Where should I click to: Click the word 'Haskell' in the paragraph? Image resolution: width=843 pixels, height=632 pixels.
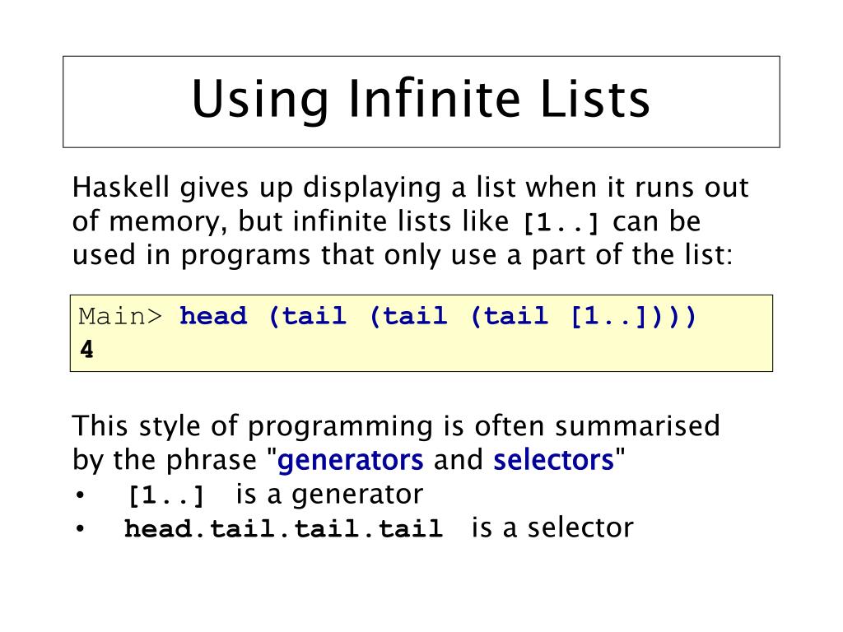(x=121, y=187)
